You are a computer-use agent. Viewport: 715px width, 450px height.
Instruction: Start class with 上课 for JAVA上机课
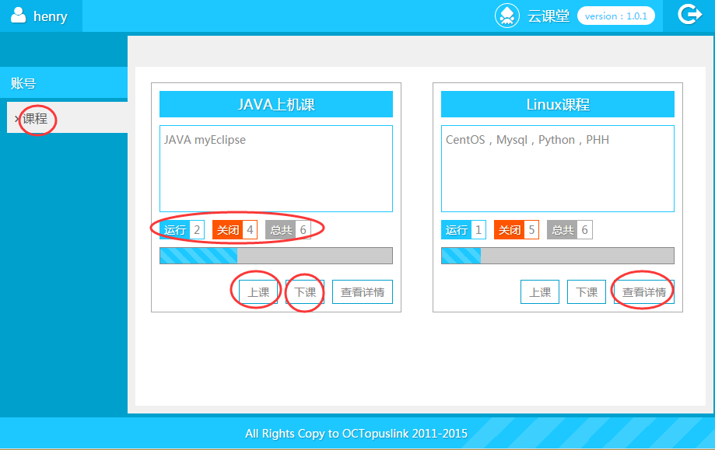(x=258, y=292)
